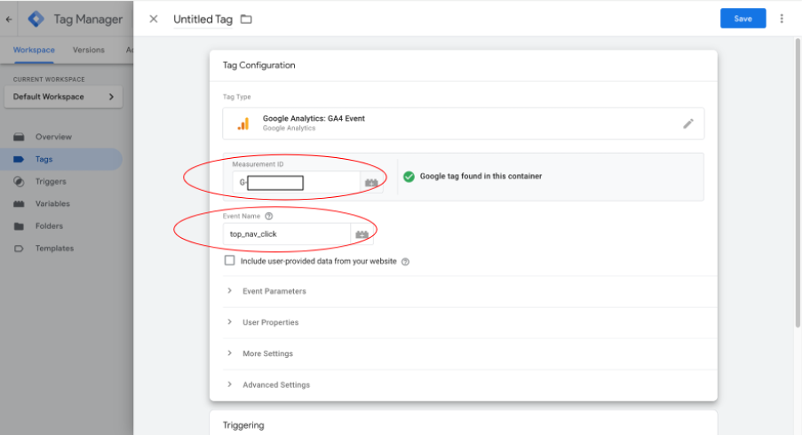Viewport: 803px width, 435px height.
Task: Open the Default Workspace selector
Action: click(63, 97)
